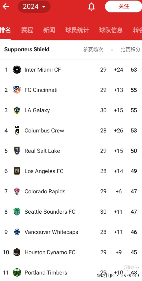Image resolution: width=142 pixels, height=281 pixels.
Task: Click the 关注 follow button
Action: [124, 6]
